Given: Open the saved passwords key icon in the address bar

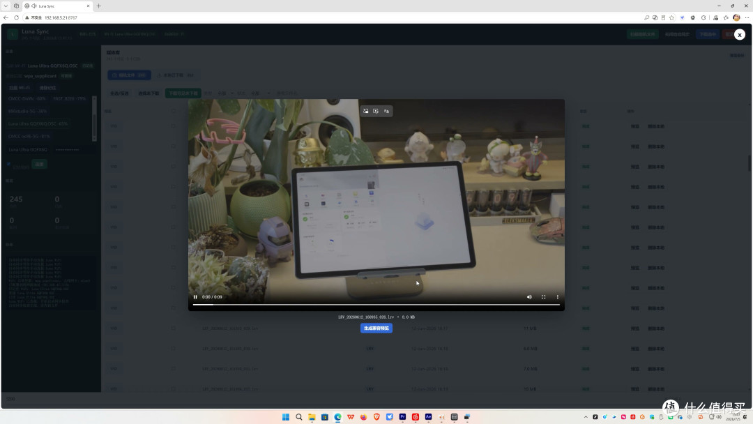Looking at the screenshot, I should coord(646,17).
